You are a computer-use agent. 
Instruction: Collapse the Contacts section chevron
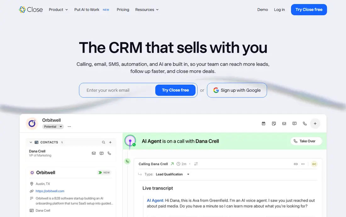tap(31, 142)
